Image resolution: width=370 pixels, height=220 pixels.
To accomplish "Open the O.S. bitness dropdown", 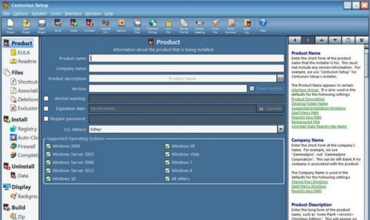I will pyautogui.click(x=281, y=129).
